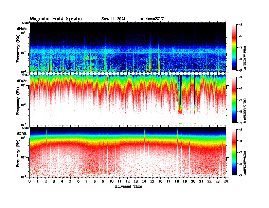The width and height of the screenshot is (269, 208).
Task: Select the dZ/dt panel label
Action: click(22, 133)
